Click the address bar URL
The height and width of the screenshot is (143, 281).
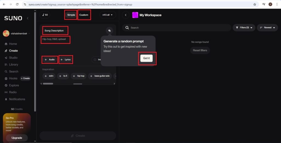click(x=80, y=4)
